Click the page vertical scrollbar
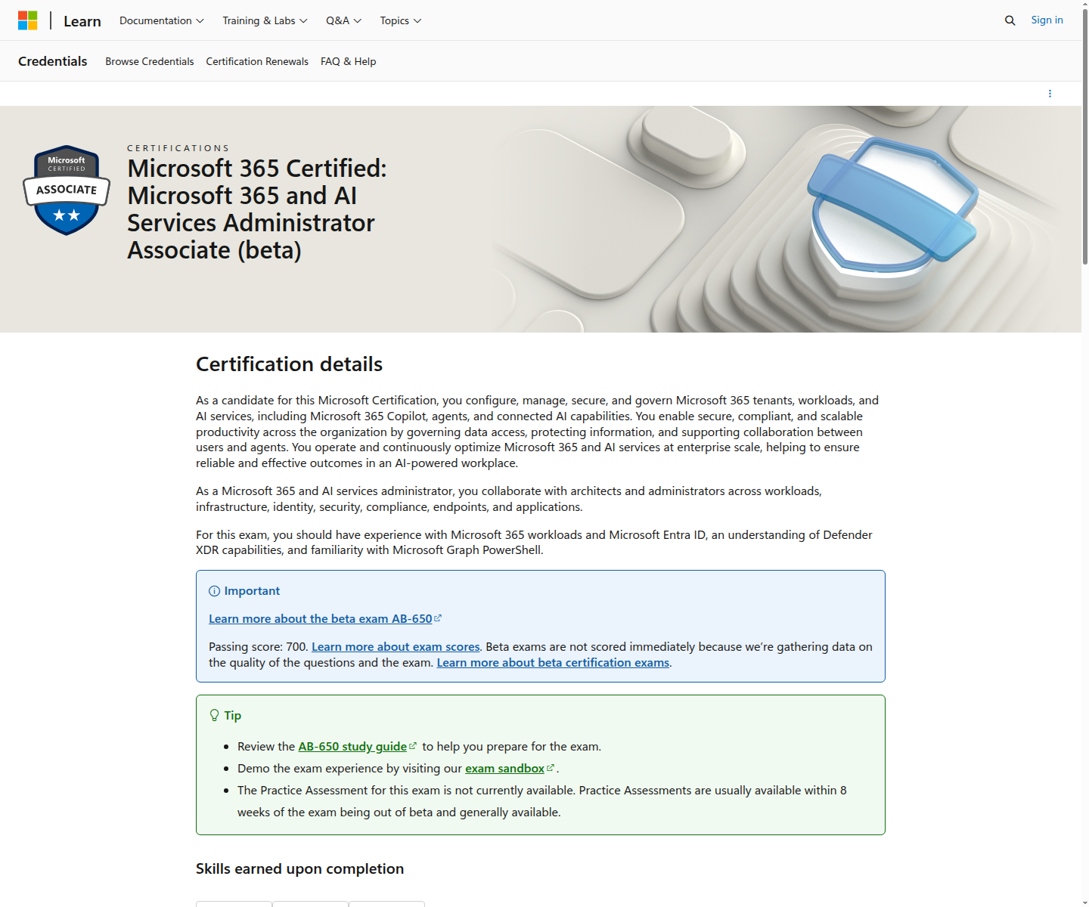 coord(1085,136)
